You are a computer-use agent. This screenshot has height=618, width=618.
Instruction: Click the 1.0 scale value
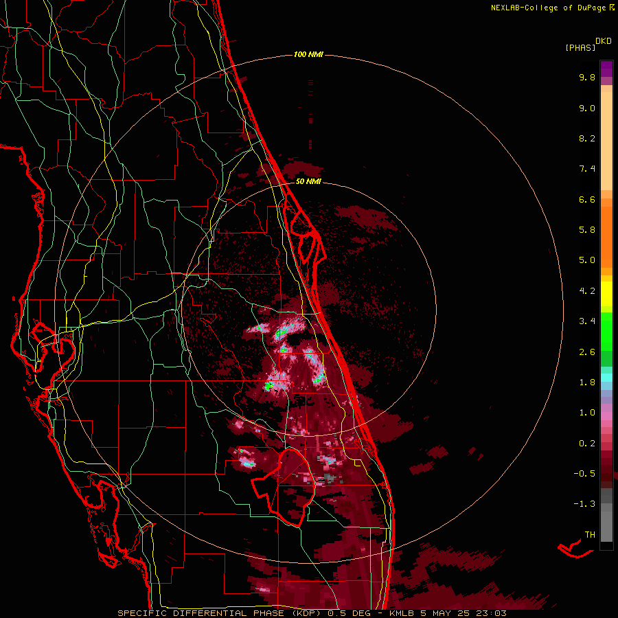tap(587, 413)
